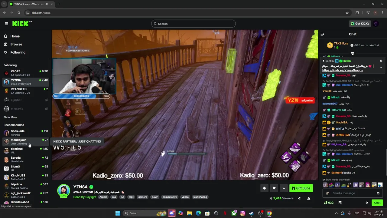
Task: Insert the Pepe frog emote
Action: click(x=343, y=185)
